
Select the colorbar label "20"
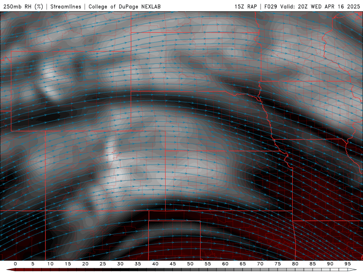(x=85, y=264)
